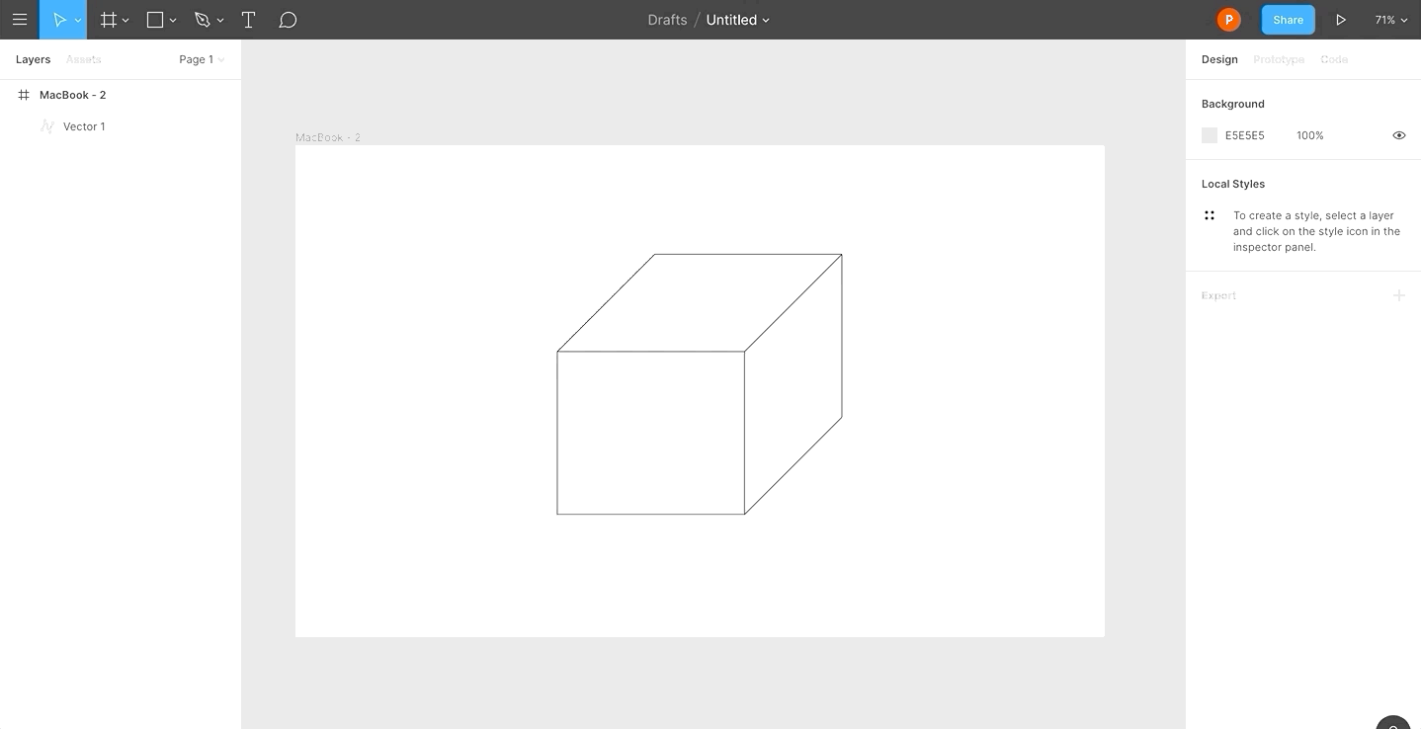Open the Page 1 page selector
The width and height of the screenshot is (1421, 729).
200,59
